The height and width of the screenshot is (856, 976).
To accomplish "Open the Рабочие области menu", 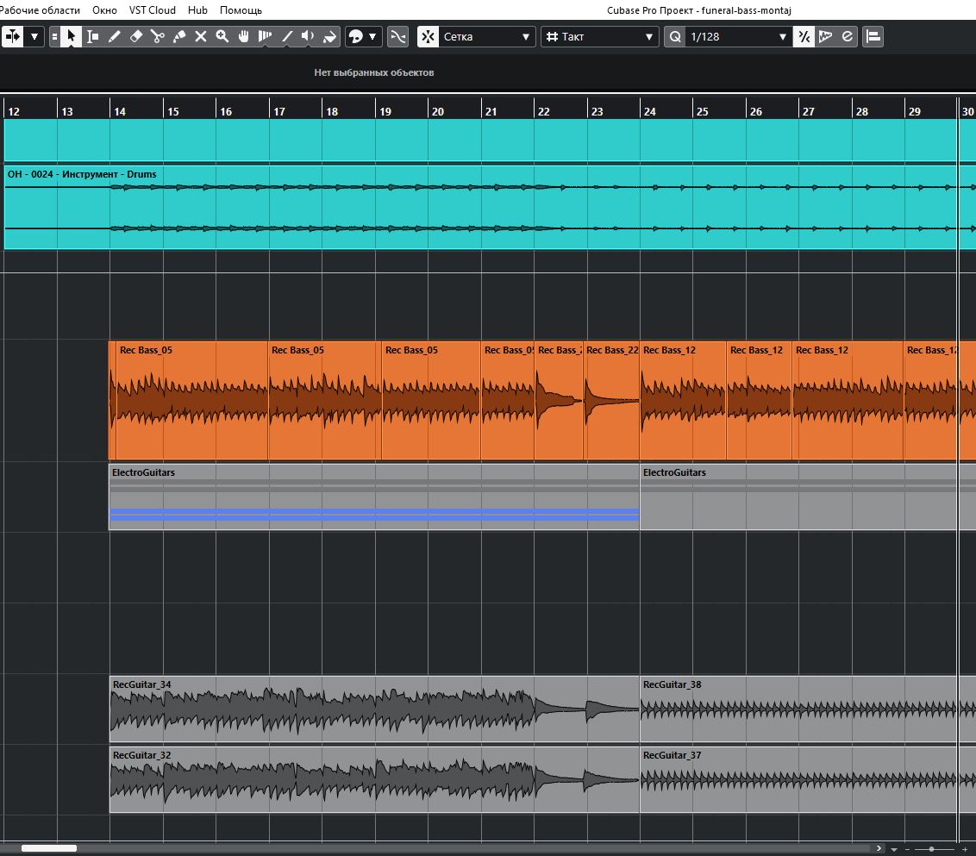I will pyautogui.click(x=40, y=10).
